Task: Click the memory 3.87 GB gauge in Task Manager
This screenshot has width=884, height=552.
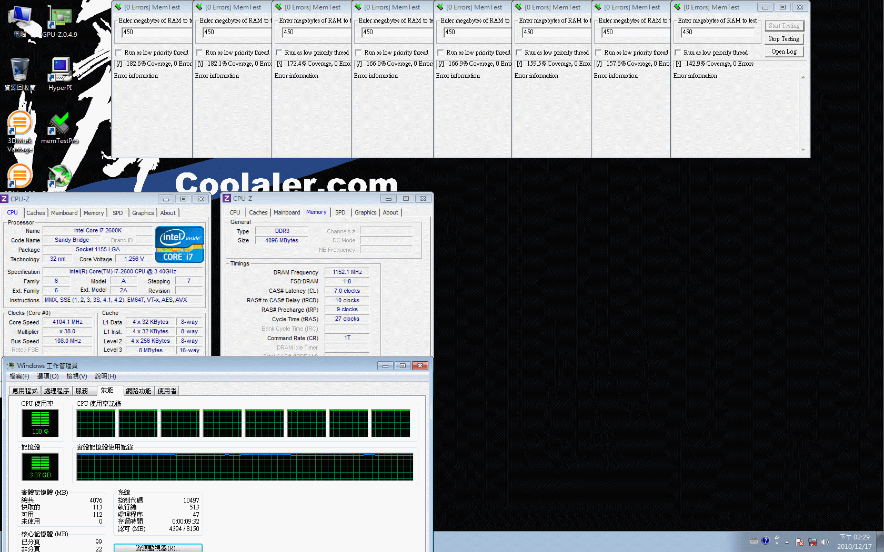Action: tap(41, 466)
